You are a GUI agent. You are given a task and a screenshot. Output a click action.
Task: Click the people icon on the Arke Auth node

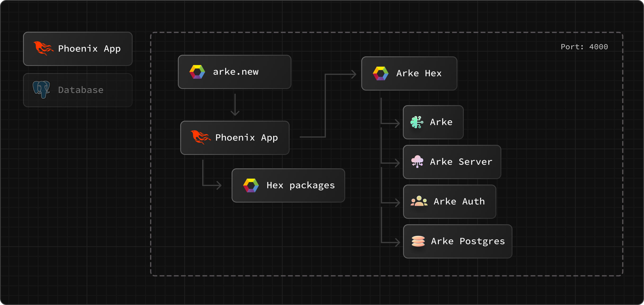[419, 201]
